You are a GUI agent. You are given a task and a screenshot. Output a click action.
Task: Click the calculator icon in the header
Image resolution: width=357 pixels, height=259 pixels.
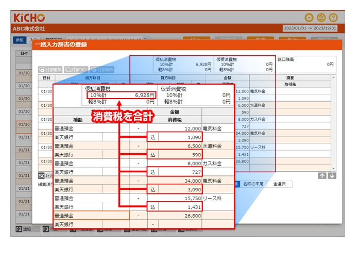(x=321, y=18)
